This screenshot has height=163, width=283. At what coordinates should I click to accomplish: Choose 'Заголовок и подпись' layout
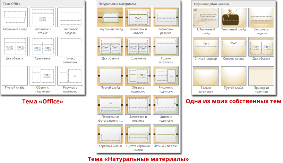(138, 105)
